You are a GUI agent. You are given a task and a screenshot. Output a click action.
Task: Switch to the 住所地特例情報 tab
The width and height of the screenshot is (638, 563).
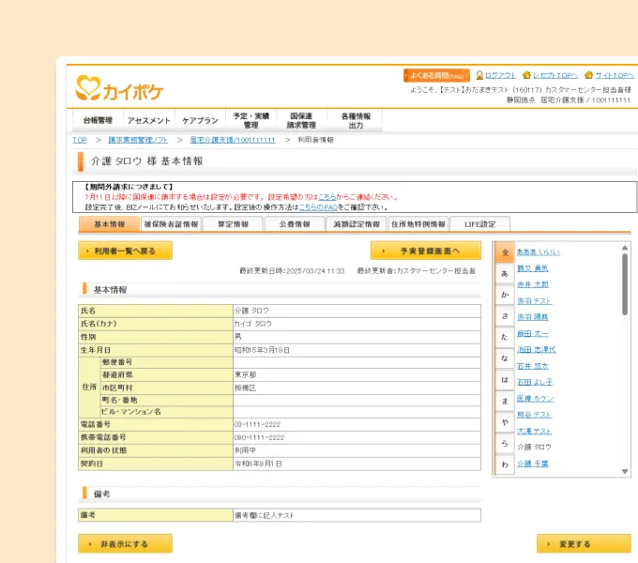click(418, 224)
